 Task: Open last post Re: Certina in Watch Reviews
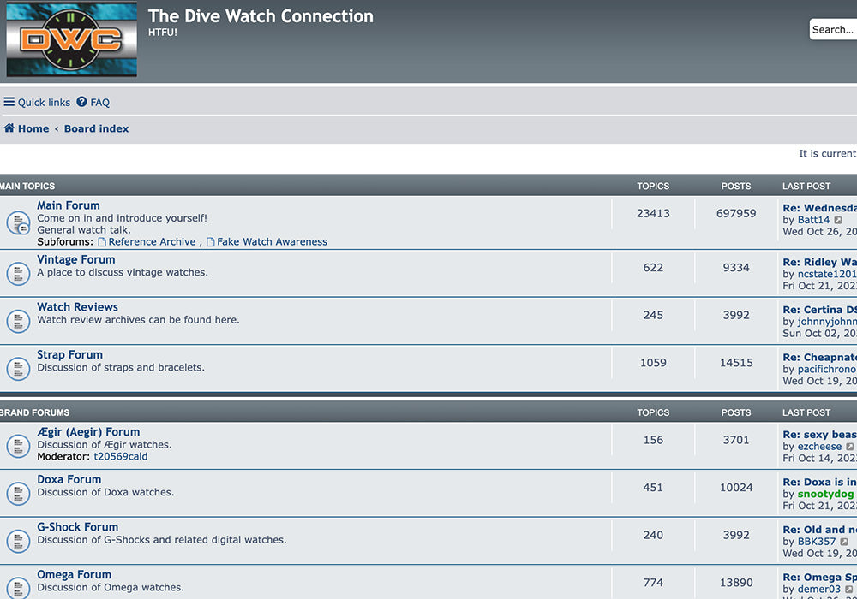pos(820,309)
